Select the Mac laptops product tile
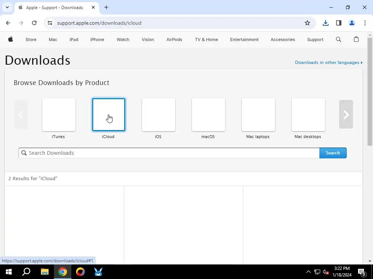The image size is (373, 279). click(x=258, y=114)
